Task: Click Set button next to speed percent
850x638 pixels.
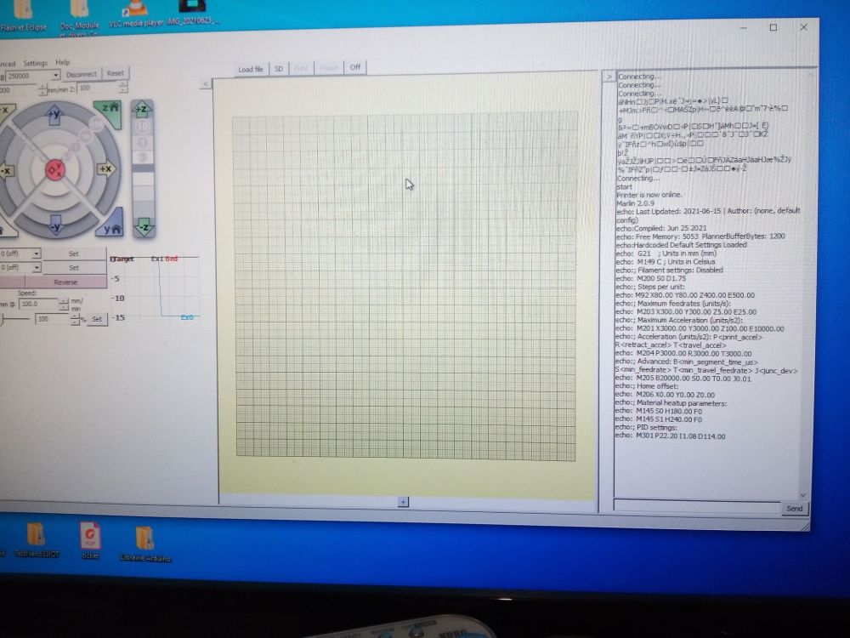Action: pyautogui.click(x=97, y=319)
